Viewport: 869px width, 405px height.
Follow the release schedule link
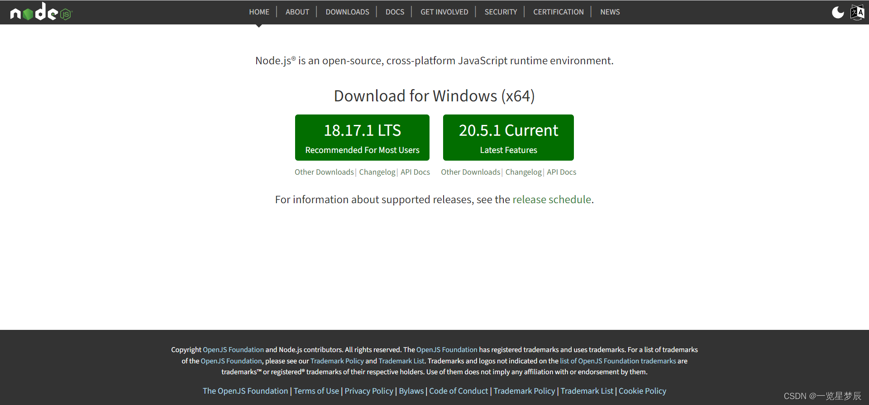552,200
